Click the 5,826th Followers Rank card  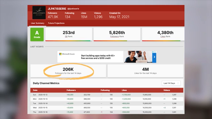tap(117, 34)
